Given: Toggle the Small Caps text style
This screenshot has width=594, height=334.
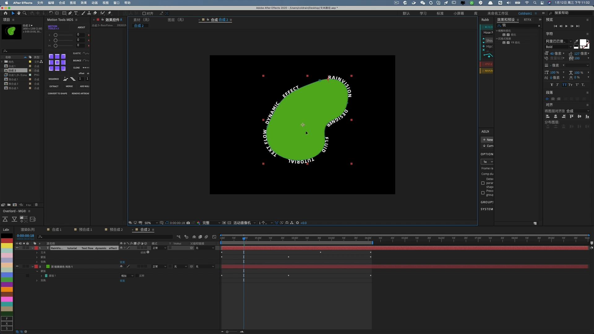Looking at the screenshot, I should point(570,85).
